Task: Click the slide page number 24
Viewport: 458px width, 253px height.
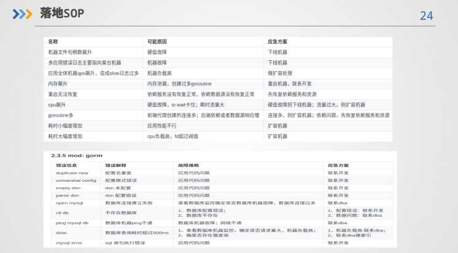Action: [426, 15]
